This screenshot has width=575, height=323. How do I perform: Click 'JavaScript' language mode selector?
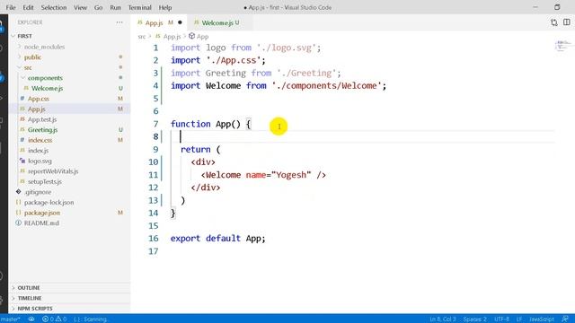(542, 319)
